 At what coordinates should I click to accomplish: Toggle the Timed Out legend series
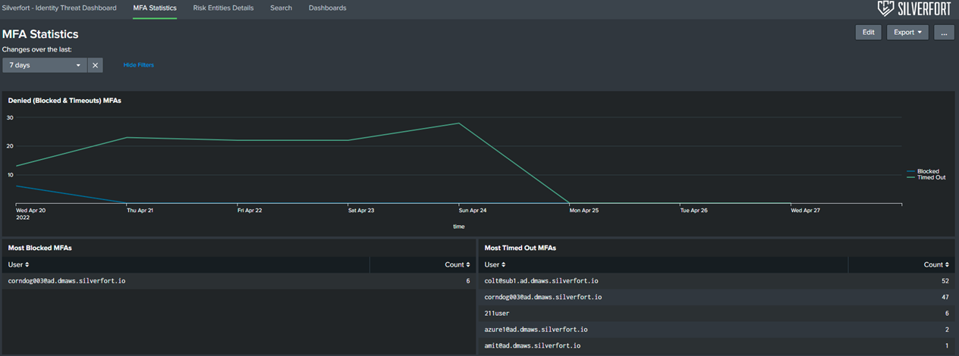926,177
